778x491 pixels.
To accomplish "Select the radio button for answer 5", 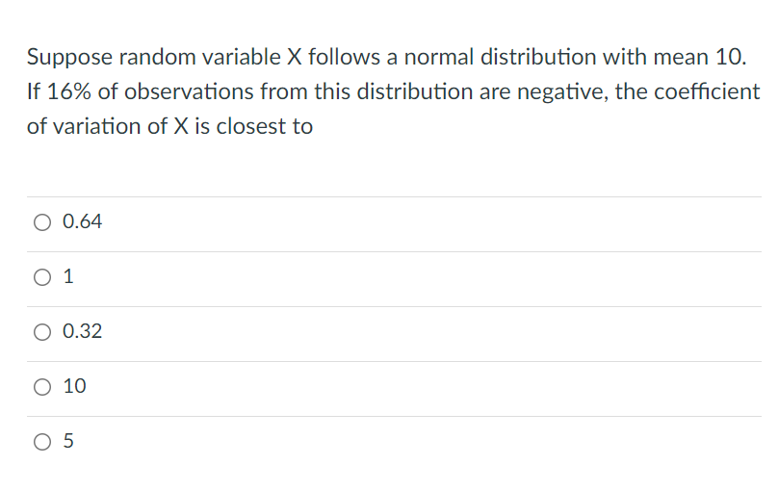I will pos(42,442).
